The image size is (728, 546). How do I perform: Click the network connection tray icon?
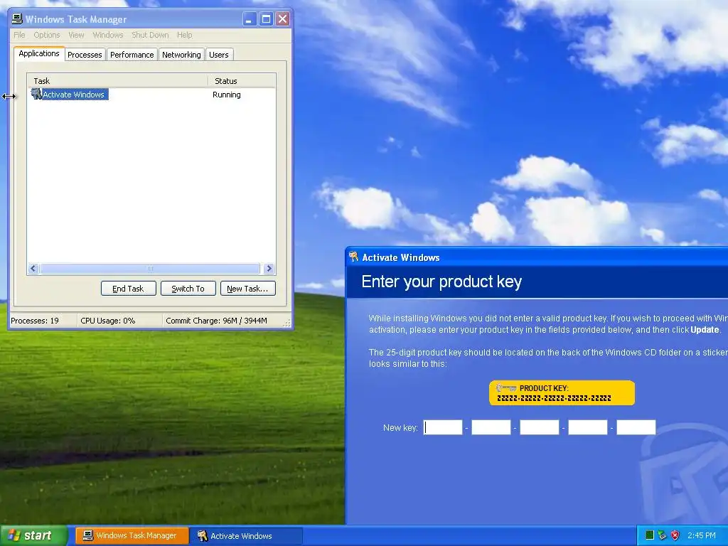point(663,535)
